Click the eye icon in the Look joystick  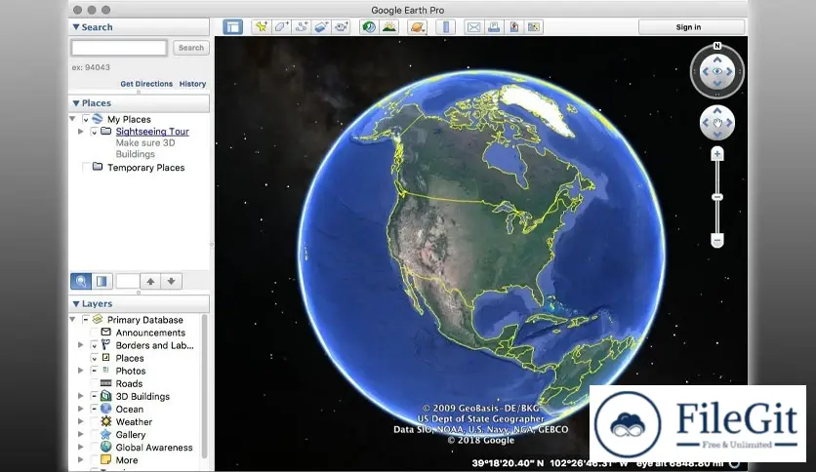[x=717, y=71]
